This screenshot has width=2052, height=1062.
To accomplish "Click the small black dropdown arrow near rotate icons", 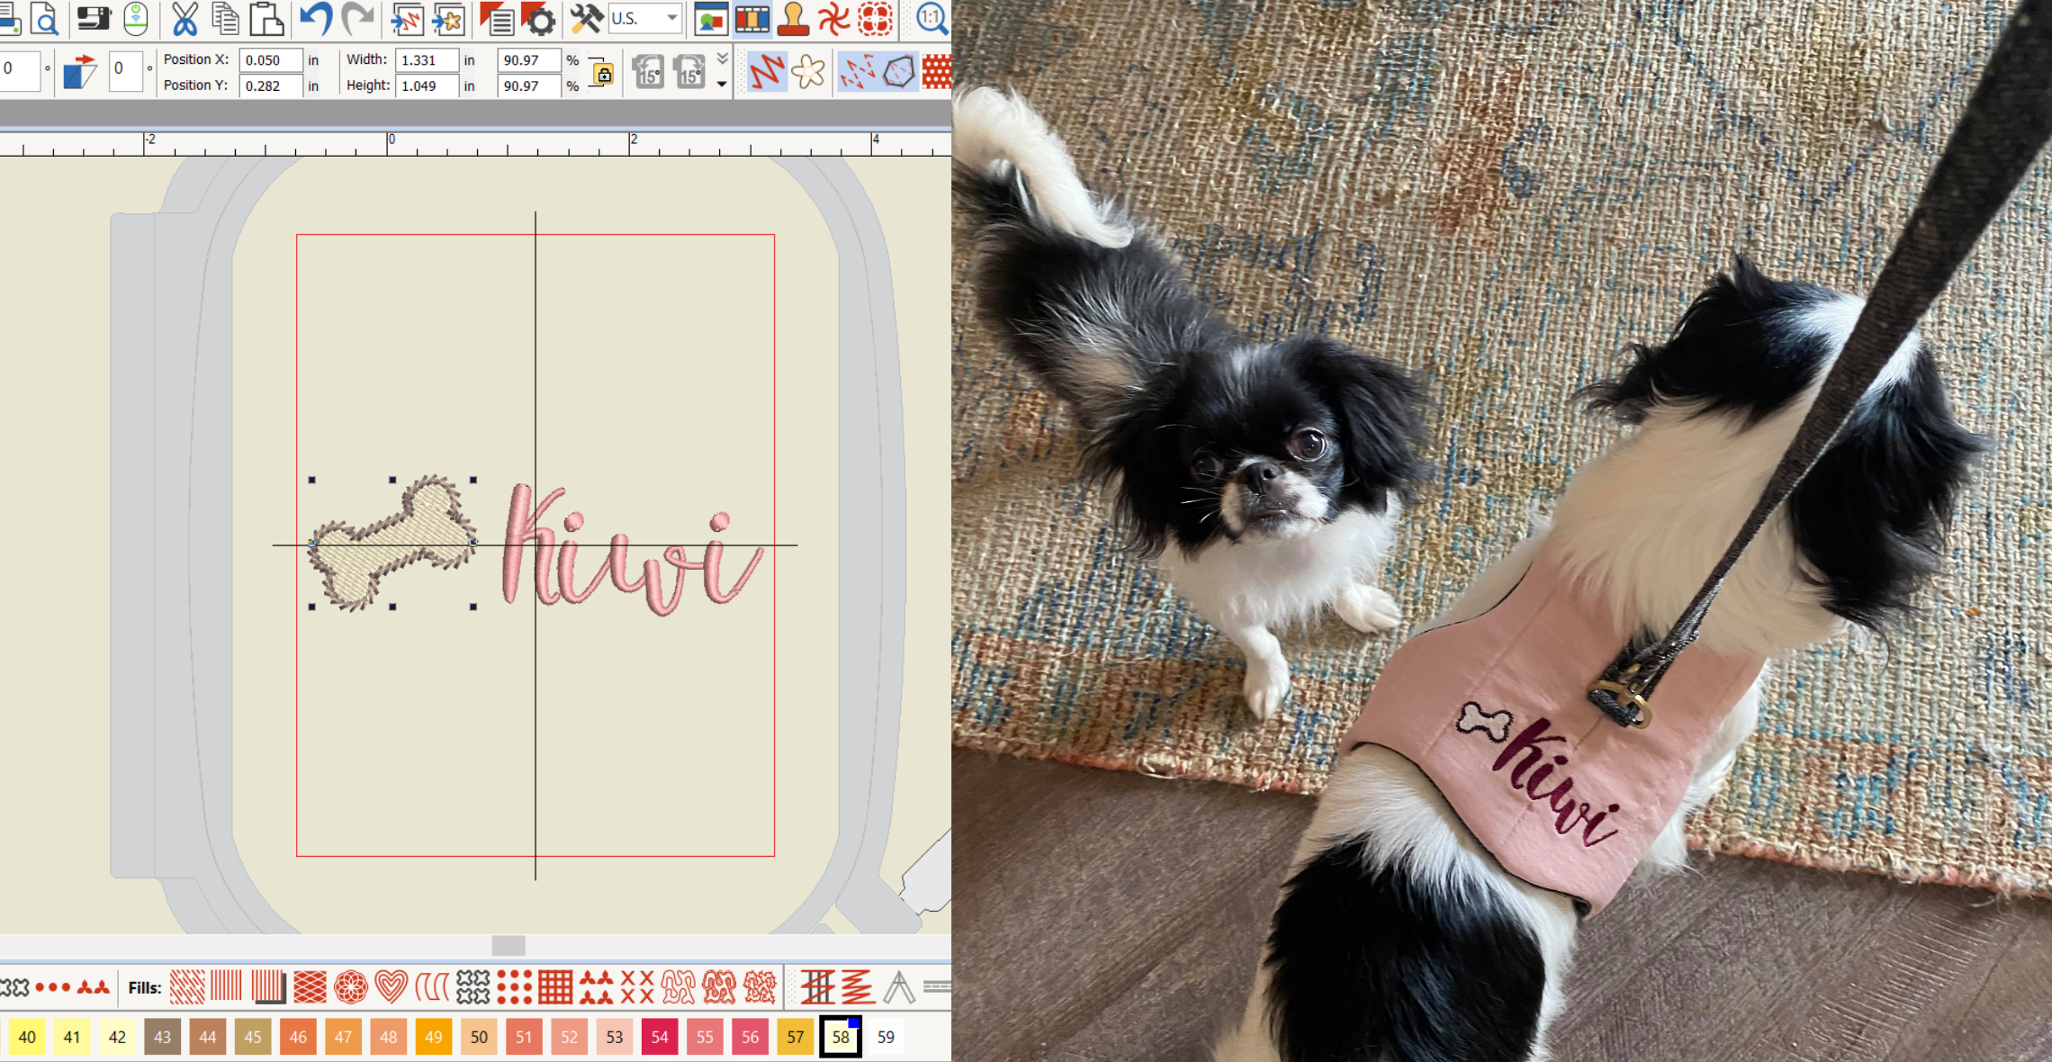I will pos(722,85).
